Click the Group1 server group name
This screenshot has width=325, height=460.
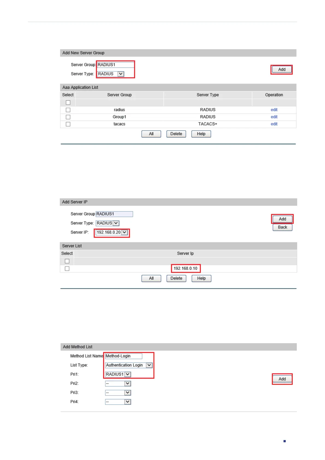(120, 117)
